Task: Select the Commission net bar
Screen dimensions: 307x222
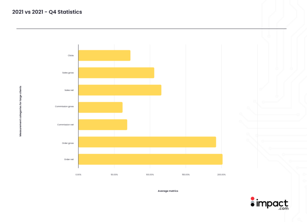Action: click(103, 124)
